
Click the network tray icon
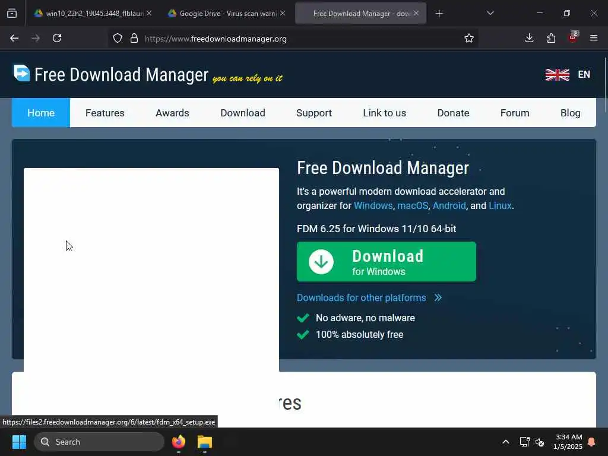[525, 442]
